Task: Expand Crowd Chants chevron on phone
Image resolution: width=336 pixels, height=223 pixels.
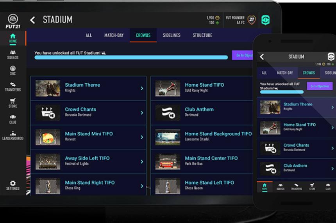Action: 332,148
